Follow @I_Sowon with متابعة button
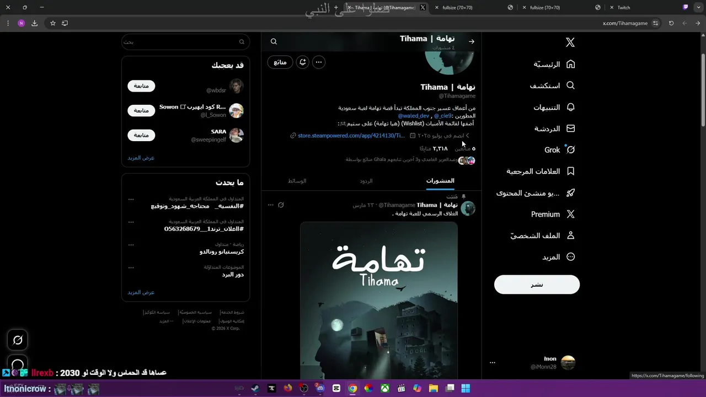706x397 pixels. click(141, 110)
